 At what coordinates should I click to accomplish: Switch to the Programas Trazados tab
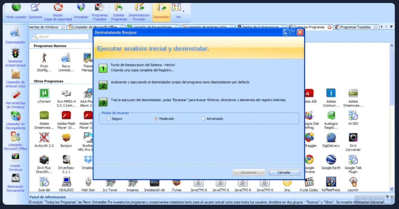[x=355, y=27]
